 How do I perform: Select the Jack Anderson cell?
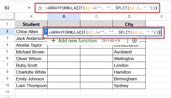(x=31, y=38)
